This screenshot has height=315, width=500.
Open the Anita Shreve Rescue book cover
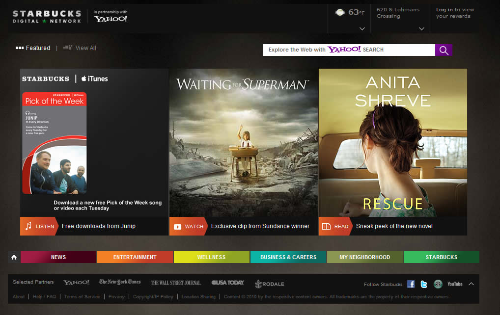(x=393, y=143)
